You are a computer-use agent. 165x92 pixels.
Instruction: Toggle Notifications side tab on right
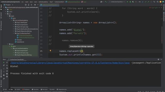164,17
